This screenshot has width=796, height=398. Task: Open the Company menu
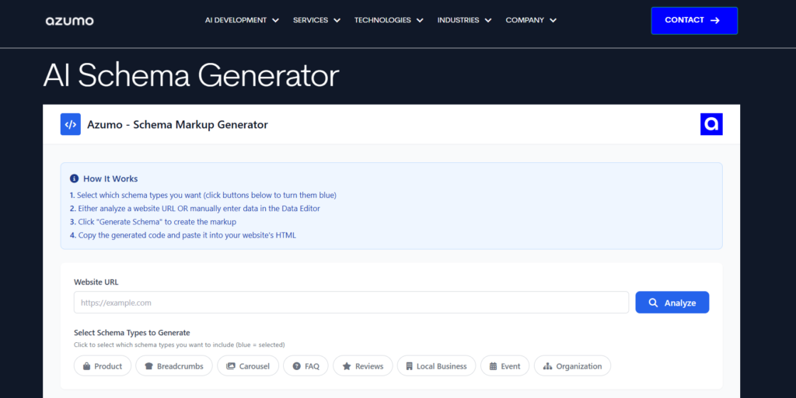point(531,20)
